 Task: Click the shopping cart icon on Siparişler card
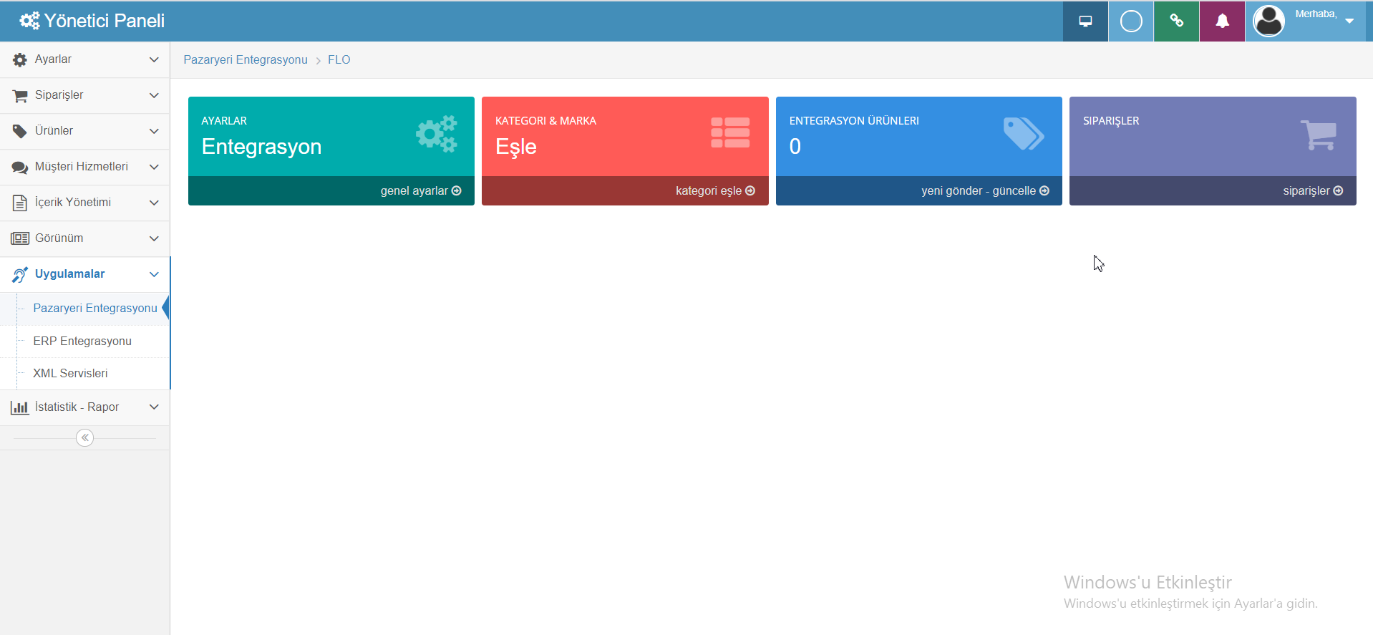tap(1319, 135)
